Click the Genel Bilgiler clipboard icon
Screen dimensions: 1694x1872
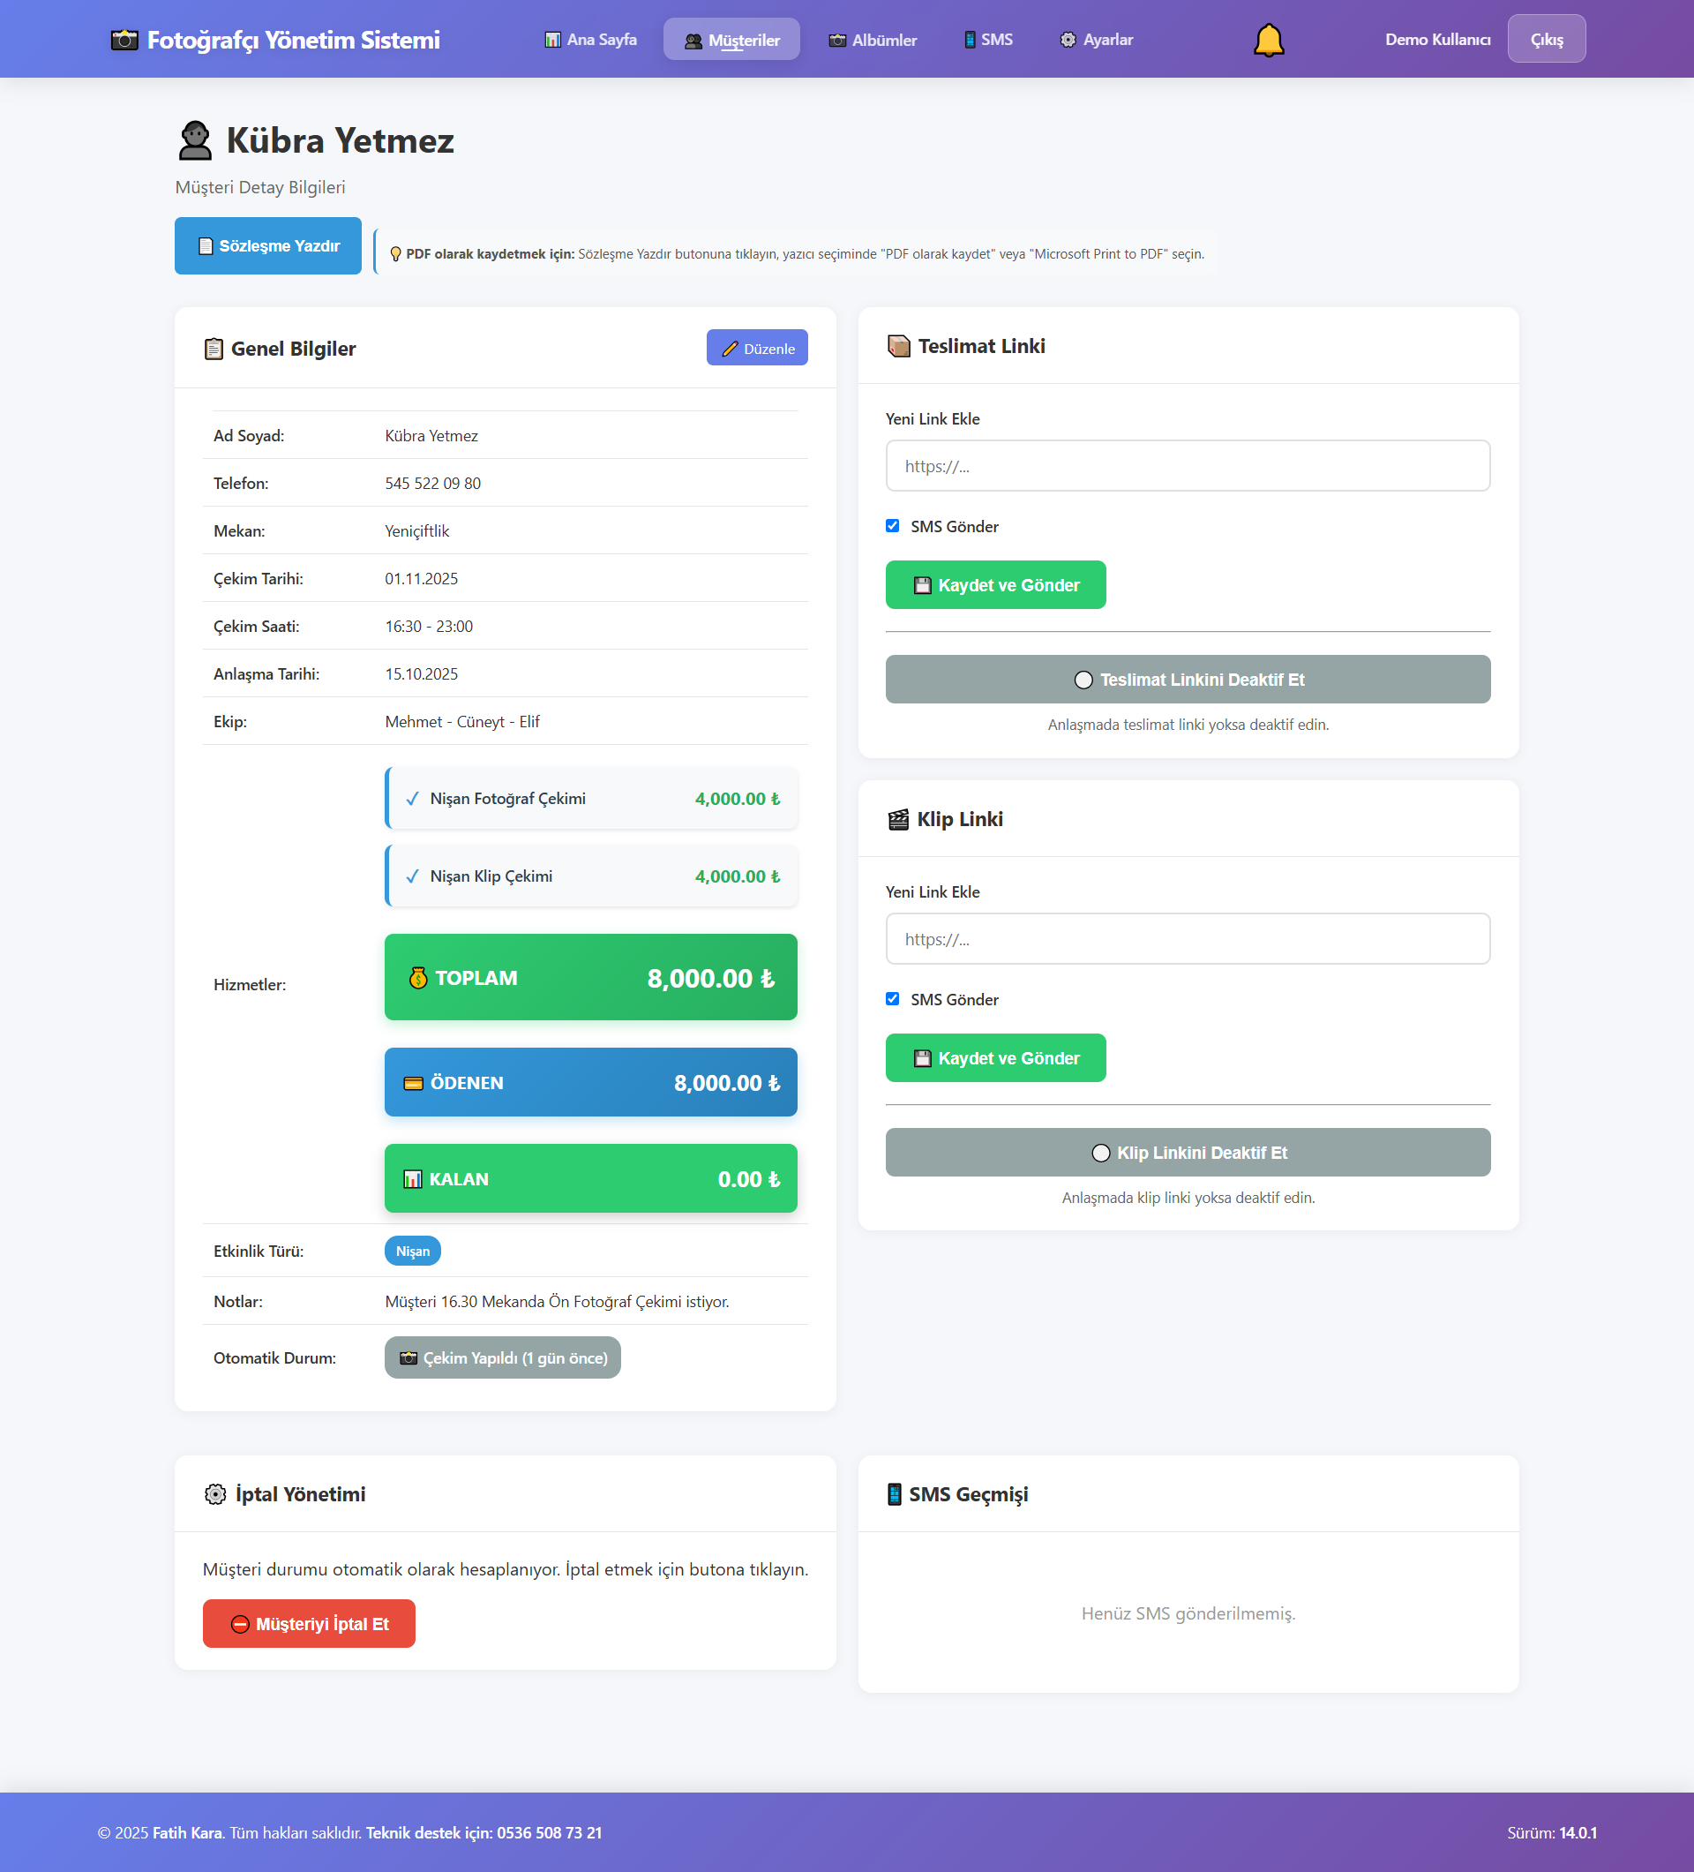[x=214, y=349]
